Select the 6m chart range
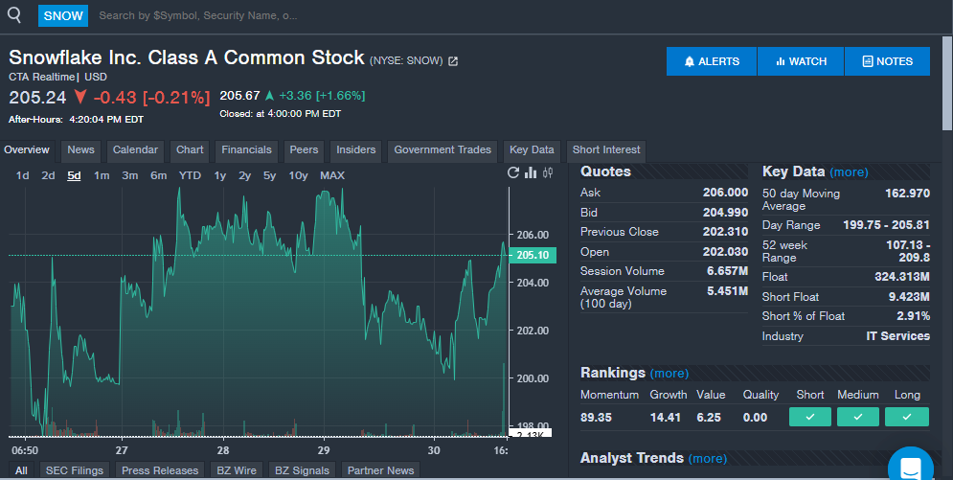The height and width of the screenshot is (480, 953). click(x=159, y=175)
